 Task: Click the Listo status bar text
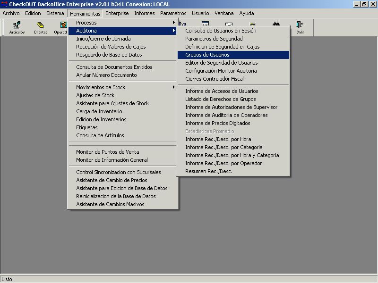tap(7, 279)
